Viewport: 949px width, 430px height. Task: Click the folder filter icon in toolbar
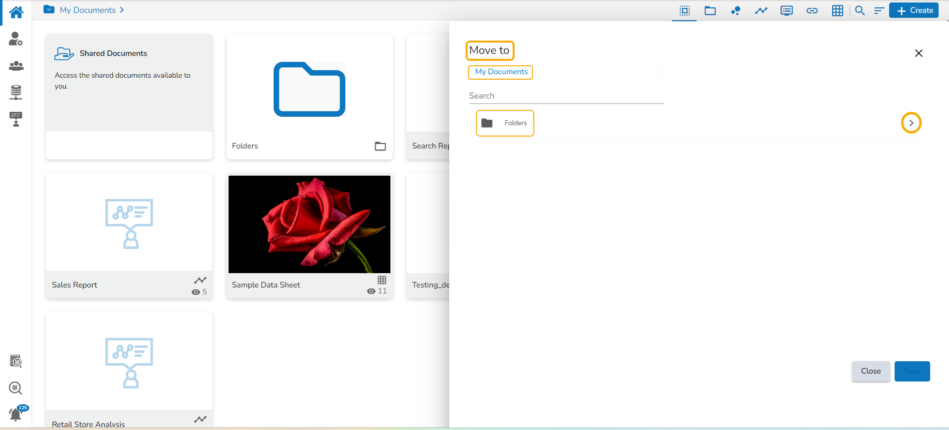pos(710,10)
